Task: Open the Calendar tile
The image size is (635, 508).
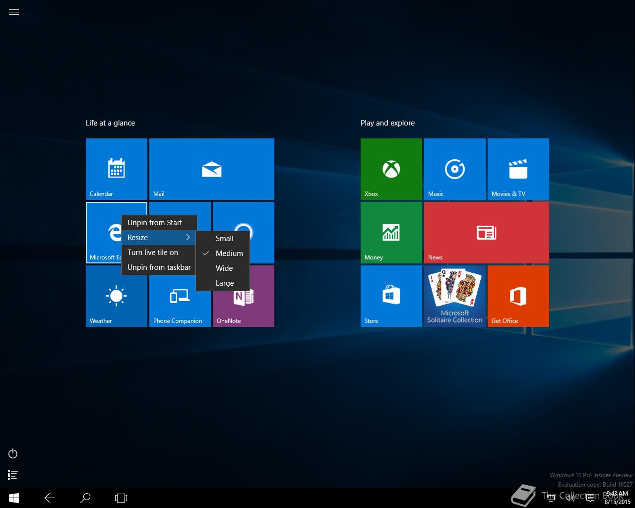Action: [117, 169]
